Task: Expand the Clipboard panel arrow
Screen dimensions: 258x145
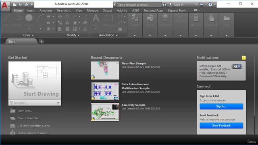Action: pos(211,35)
